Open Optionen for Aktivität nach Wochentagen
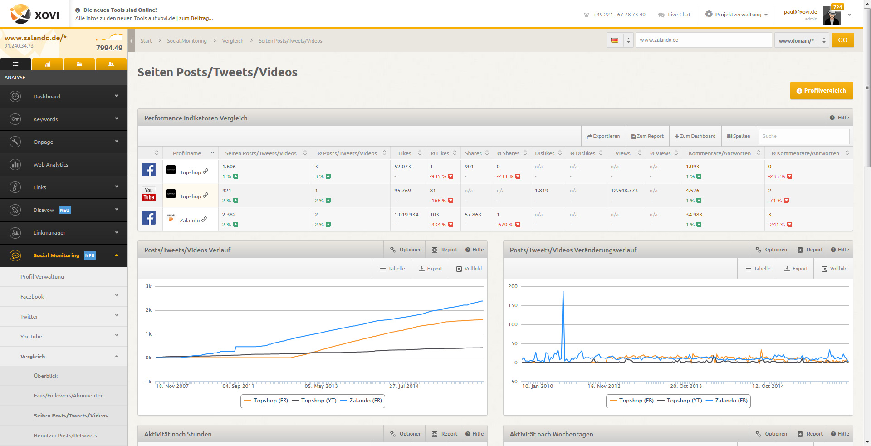Image resolution: width=871 pixels, height=446 pixels. 771,434
